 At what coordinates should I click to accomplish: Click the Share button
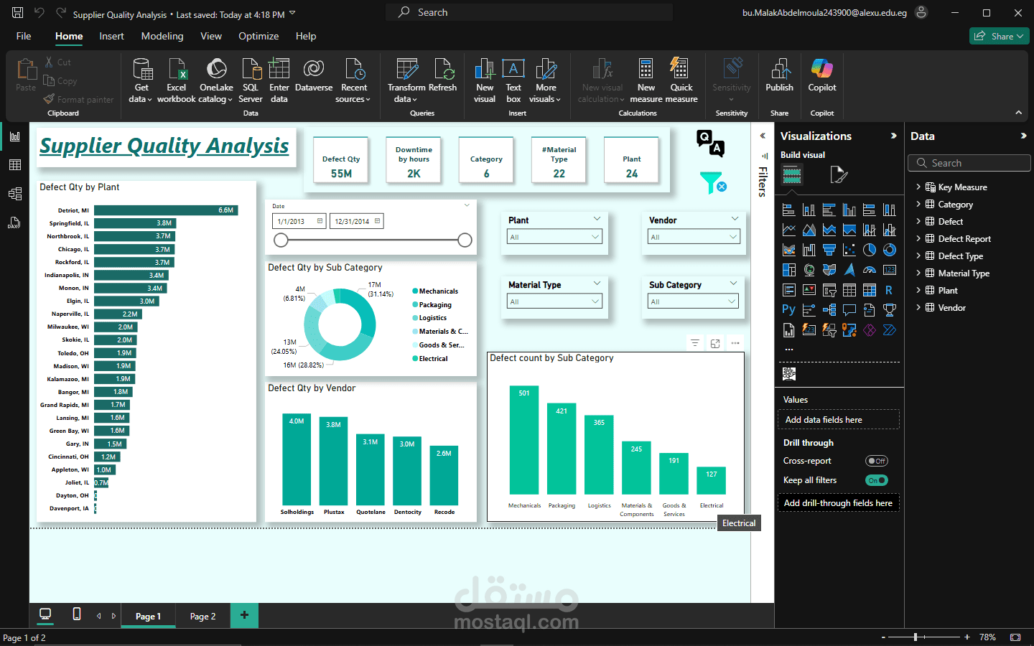point(1000,36)
